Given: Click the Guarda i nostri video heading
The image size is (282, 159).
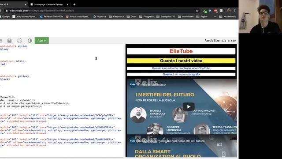Looking at the screenshot, I should (181, 61).
